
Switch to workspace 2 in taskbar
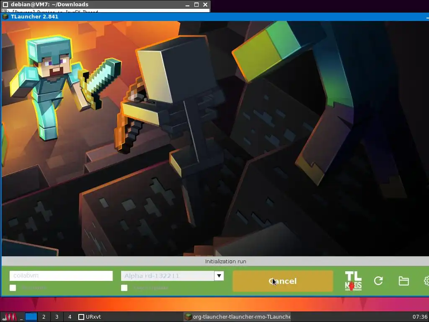pyautogui.click(x=44, y=317)
